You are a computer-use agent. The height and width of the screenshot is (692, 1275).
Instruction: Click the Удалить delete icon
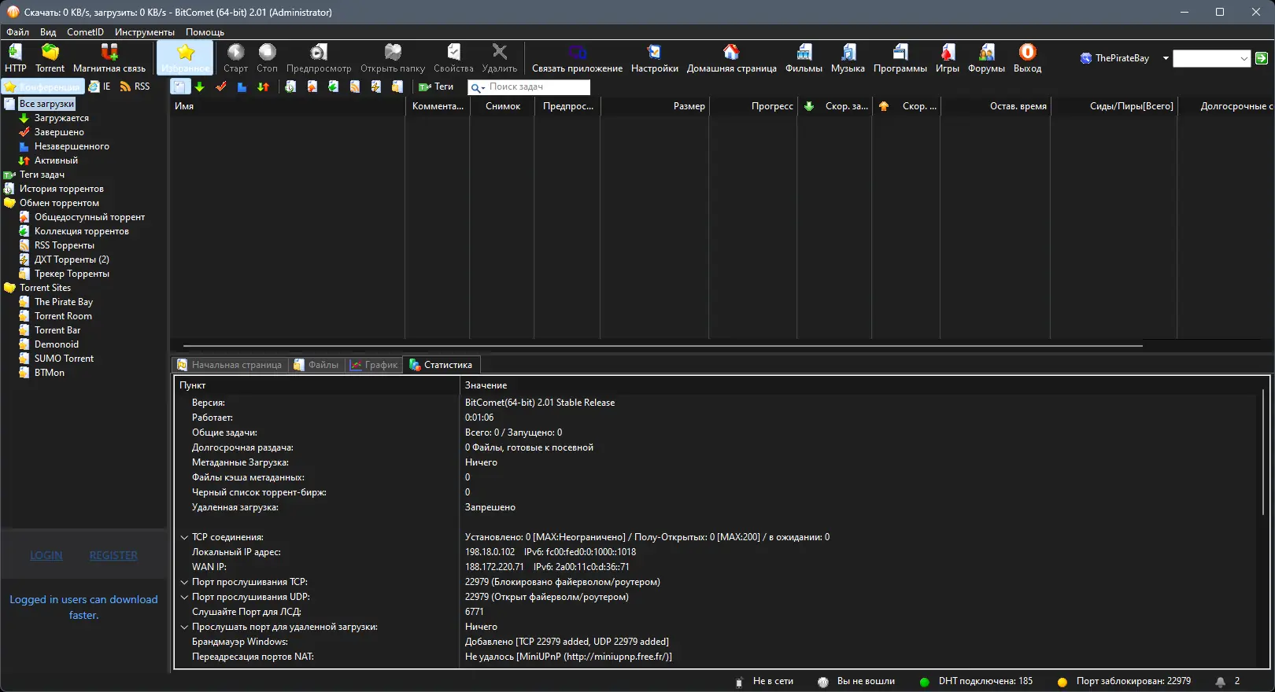[500, 57]
